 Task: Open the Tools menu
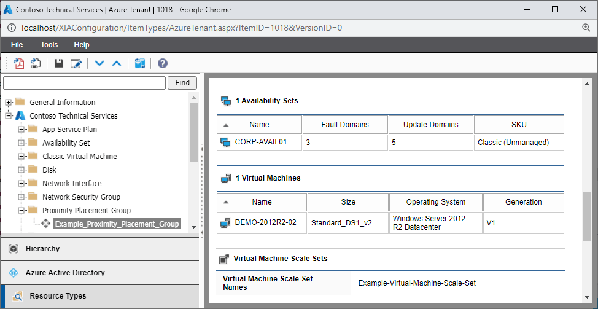(x=49, y=45)
